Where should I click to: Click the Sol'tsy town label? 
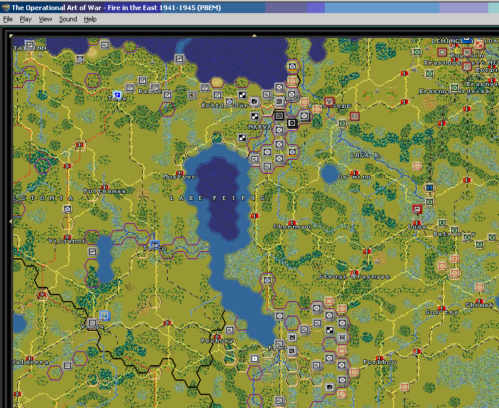coord(442,312)
